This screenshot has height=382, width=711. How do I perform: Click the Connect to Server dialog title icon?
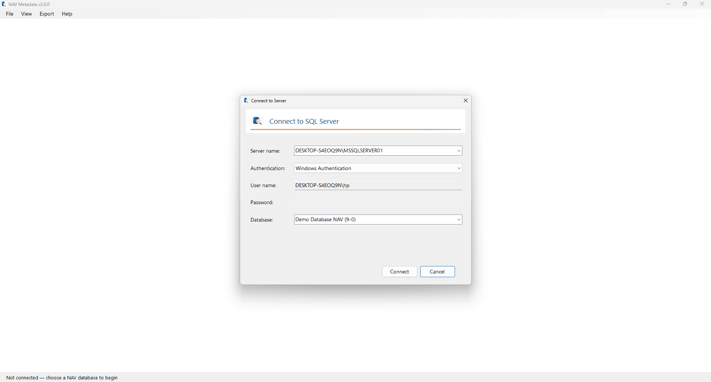click(x=246, y=100)
